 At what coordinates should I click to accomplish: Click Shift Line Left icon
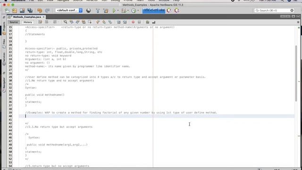tap(118, 22)
